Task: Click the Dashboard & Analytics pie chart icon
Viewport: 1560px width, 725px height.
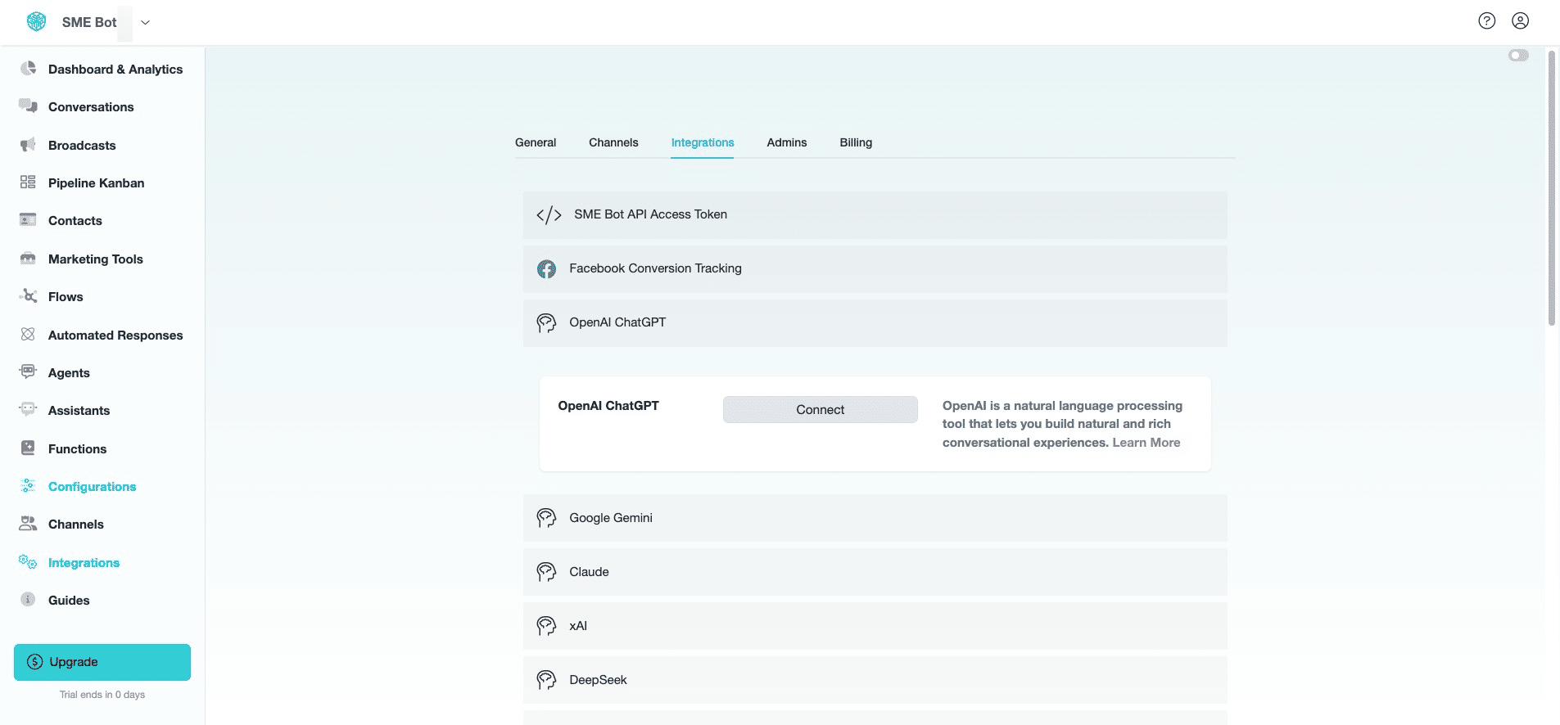Action: [29, 69]
